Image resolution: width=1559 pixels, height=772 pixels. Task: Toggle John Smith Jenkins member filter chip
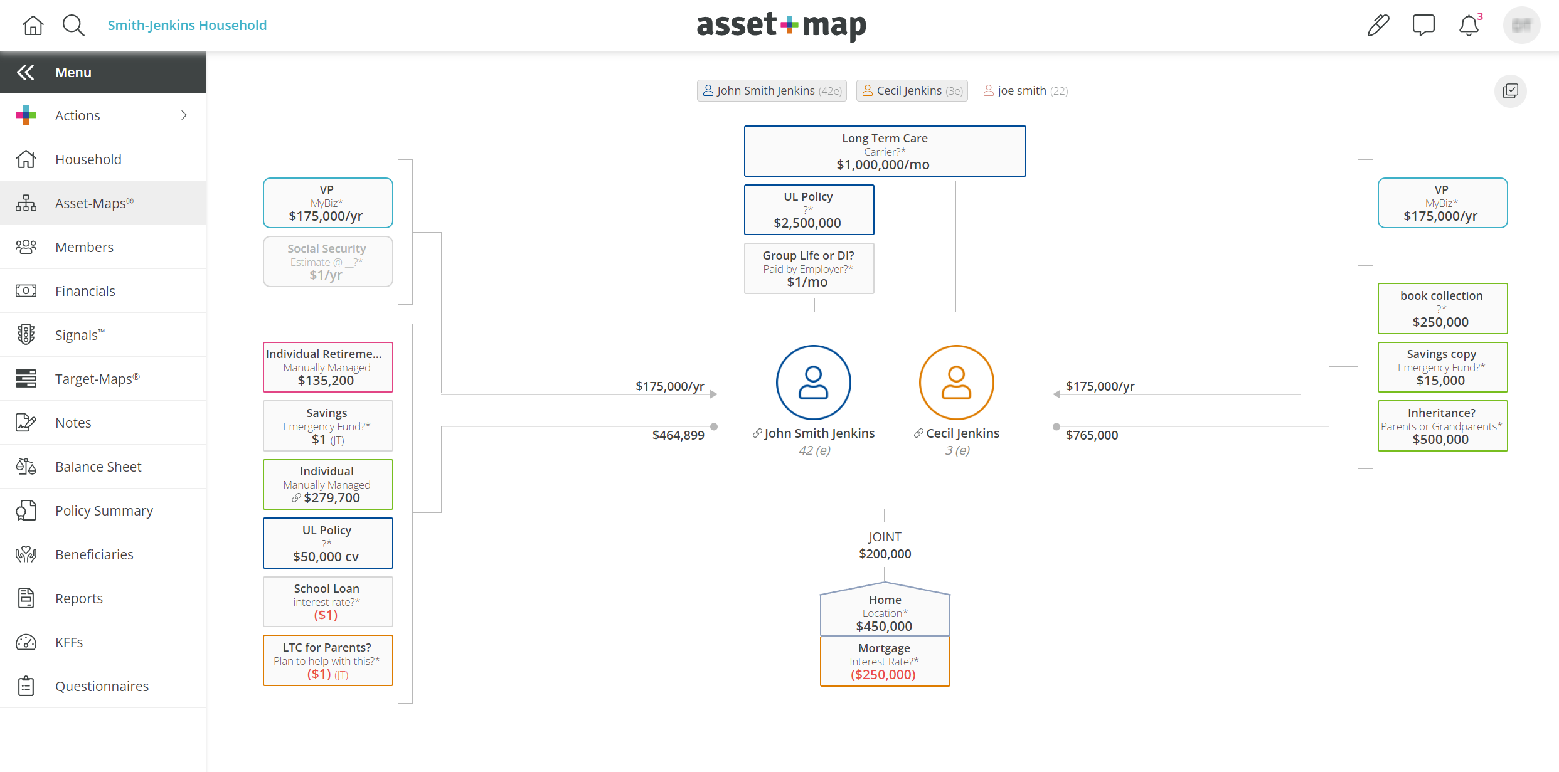point(771,90)
